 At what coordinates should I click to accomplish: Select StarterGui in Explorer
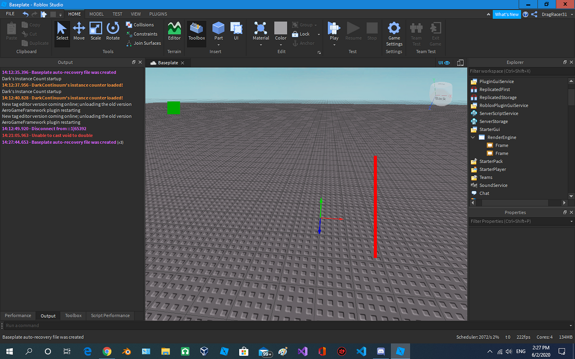pyautogui.click(x=489, y=130)
